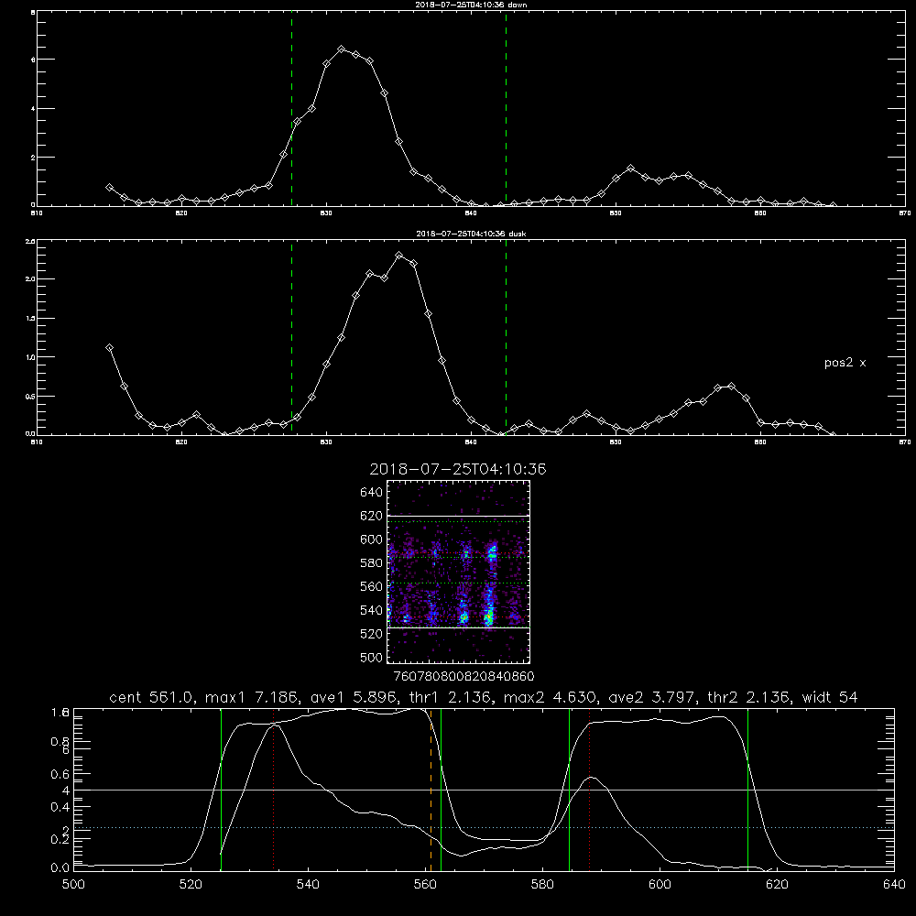
Task: Click the red dotted line near 588 in bottom plot
Action: (589, 790)
